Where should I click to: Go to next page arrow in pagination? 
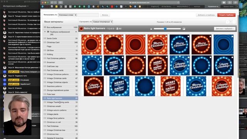234,22
